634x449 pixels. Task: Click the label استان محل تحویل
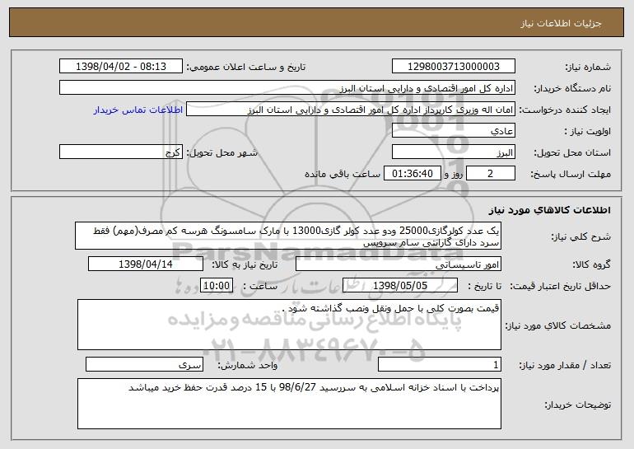pyautogui.click(x=572, y=152)
